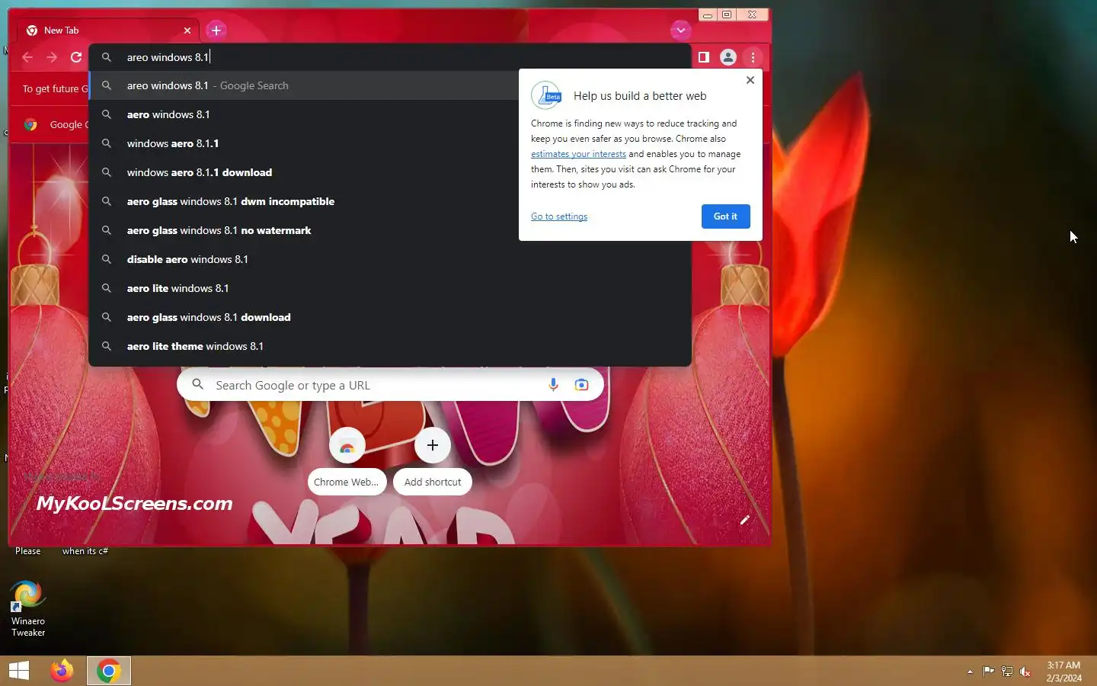Launch Firefox from the taskbar

62,671
